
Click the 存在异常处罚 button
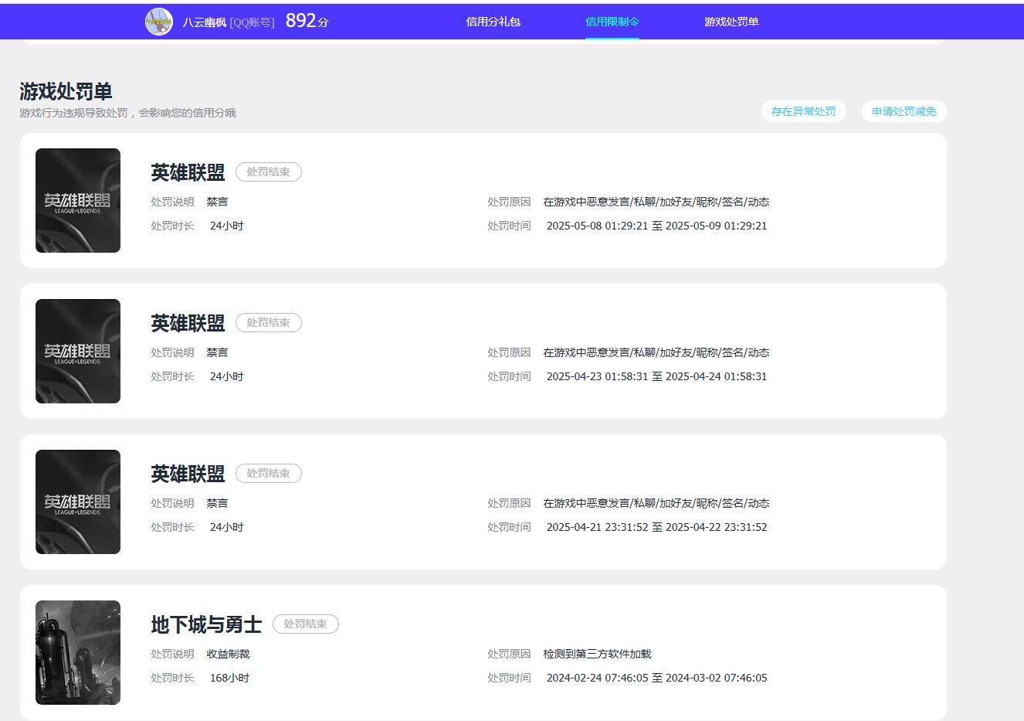pyautogui.click(x=803, y=111)
